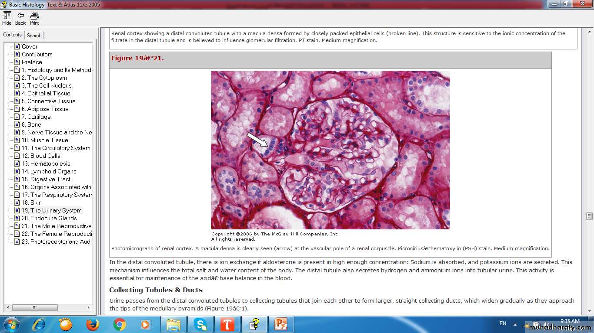Click the Back arrow toolbar icon
This screenshot has height=333, width=594.
point(20,18)
